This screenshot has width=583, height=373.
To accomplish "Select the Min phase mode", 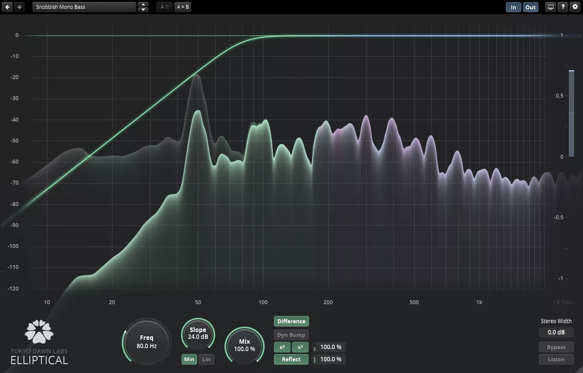I will (189, 359).
